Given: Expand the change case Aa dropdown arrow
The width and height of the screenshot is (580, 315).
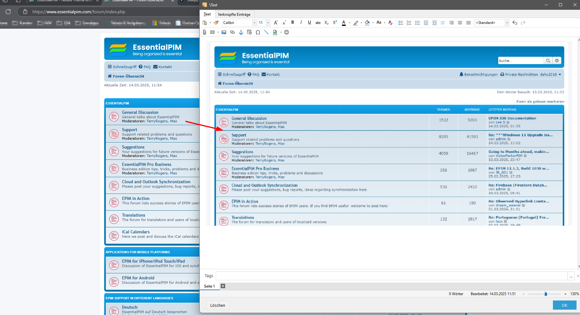Looking at the screenshot, I should [x=384, y=23].
